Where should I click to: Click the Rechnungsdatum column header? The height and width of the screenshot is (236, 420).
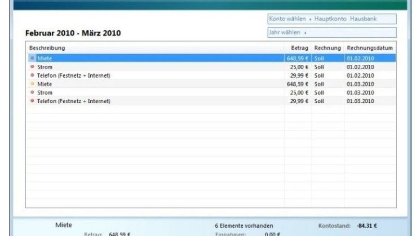pyautogui.click(x=370, y=48)
